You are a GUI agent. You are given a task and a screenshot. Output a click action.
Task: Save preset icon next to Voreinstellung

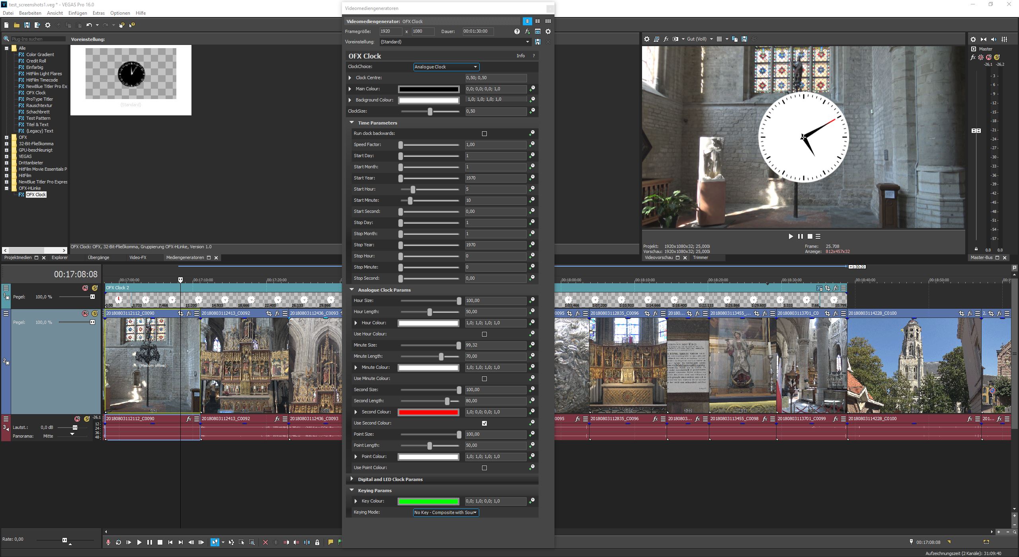pos(538,42)
